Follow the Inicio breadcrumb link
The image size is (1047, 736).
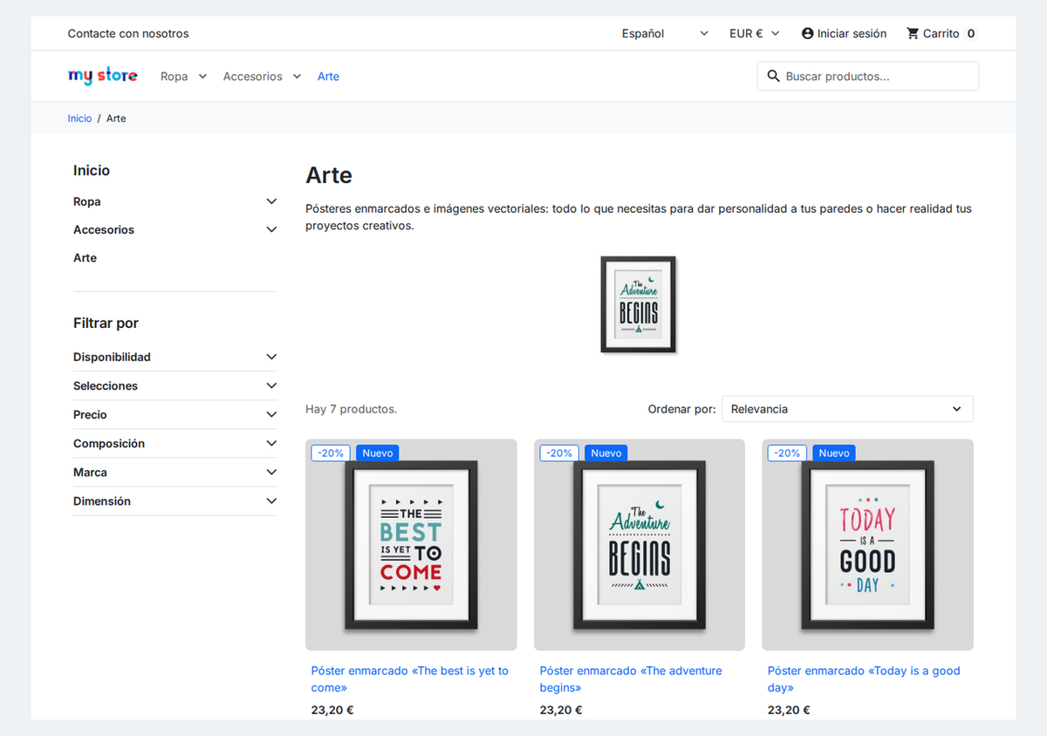(x=79, y=119)
